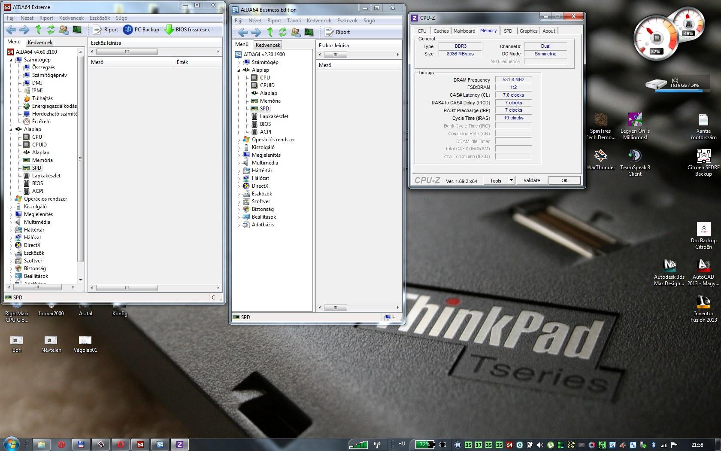The image size is (721, 451).
Task: Collapse Alaplap node in AIDA64 Business tree
Action: click(239, 70)
